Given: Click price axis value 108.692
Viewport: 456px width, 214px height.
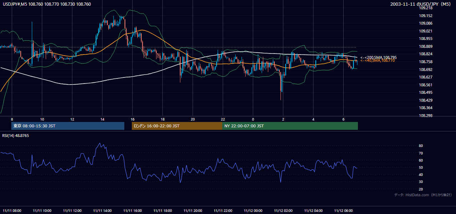Looking at the screenshot, I should click(x=426, y=70).
